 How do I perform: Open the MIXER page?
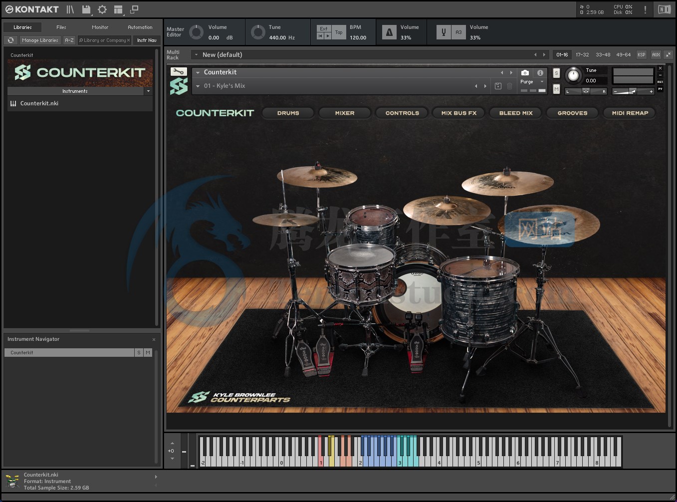click(x=345, y=113)
